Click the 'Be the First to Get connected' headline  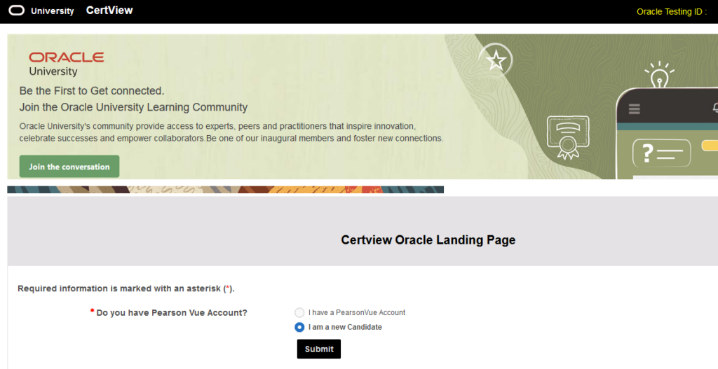[x=92, y=90]
